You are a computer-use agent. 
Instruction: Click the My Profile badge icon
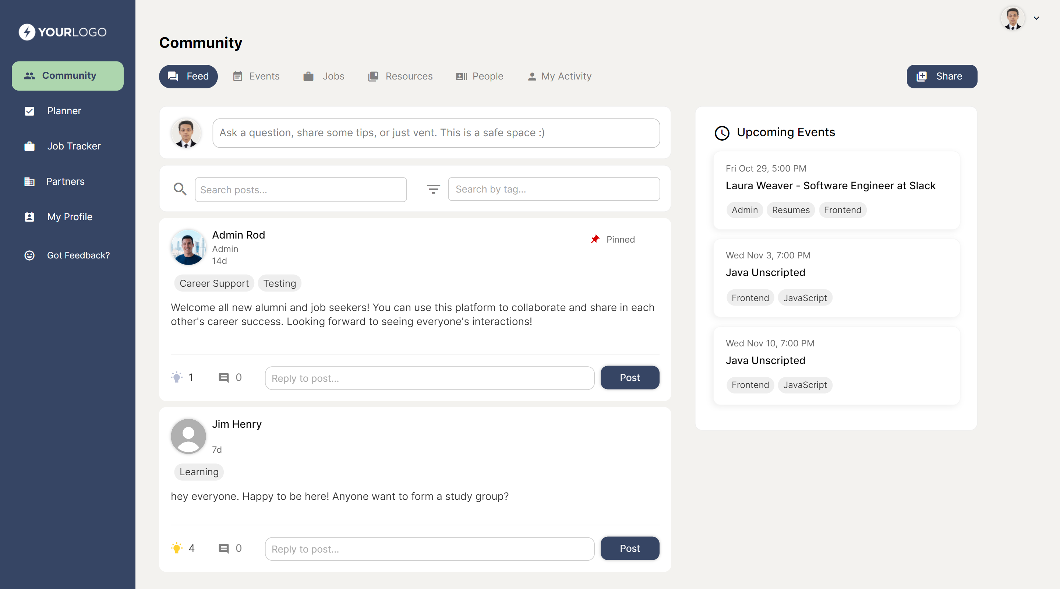click(x=29, y=217)
